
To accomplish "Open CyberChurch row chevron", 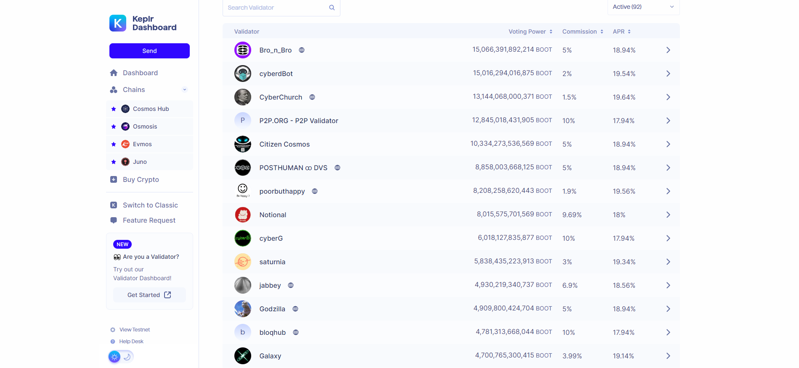I will tap(668, 97).
